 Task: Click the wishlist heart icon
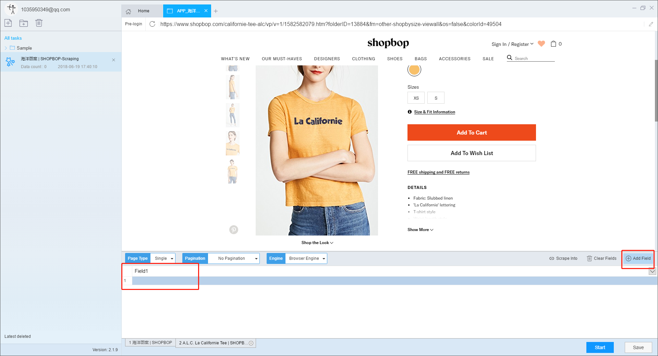click(x=541, y=43)
